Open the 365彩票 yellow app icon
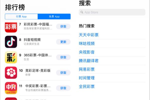The width and height of the screenshot is (150, 100). coord(11,57)
